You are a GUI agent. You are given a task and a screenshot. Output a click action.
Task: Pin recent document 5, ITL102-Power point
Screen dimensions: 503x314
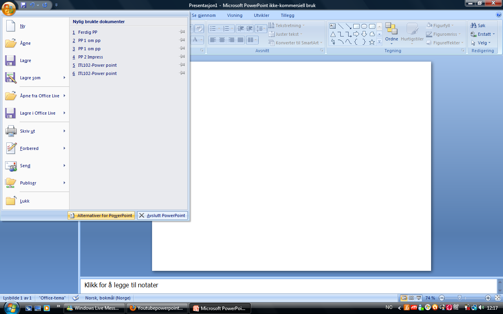pos(182,65)
